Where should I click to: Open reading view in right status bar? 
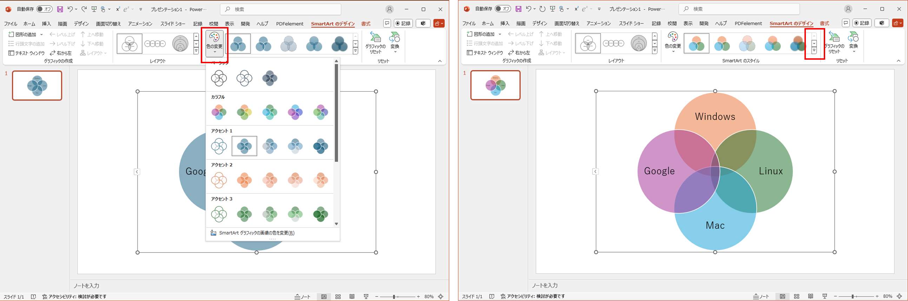811,296
